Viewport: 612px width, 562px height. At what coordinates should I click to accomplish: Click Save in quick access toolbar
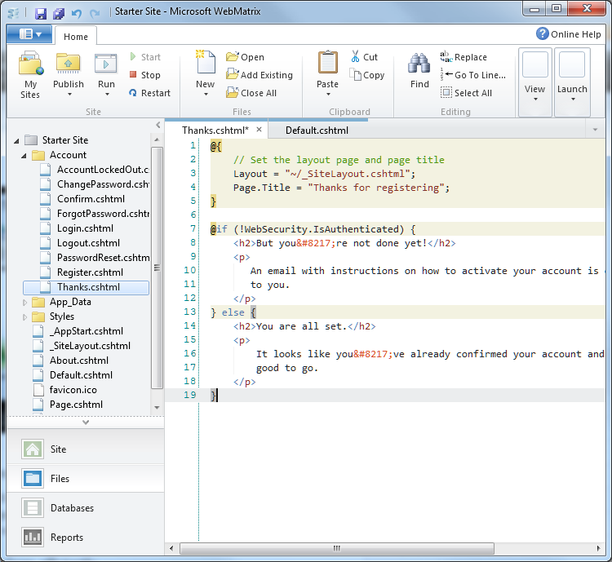[x=41, y=14]
